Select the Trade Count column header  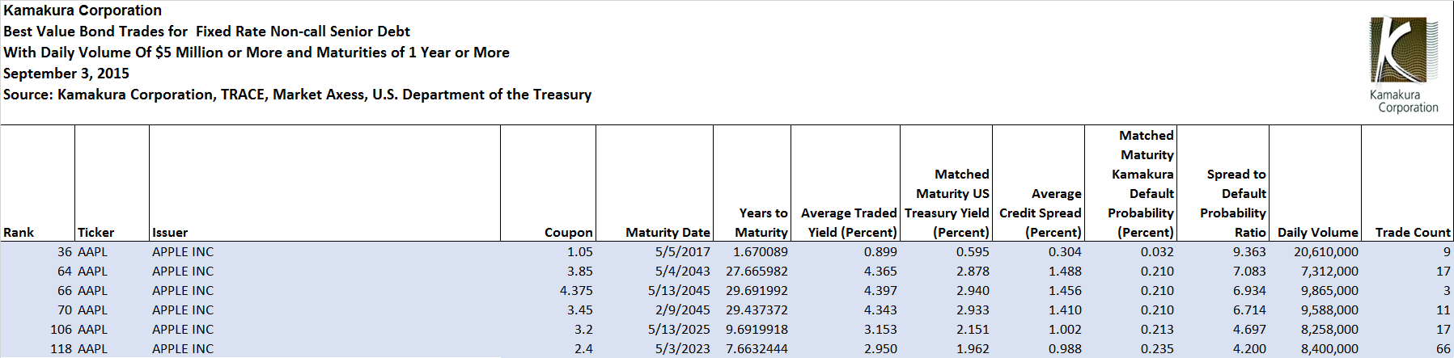pyautogui.click(x=1412, y=233)
